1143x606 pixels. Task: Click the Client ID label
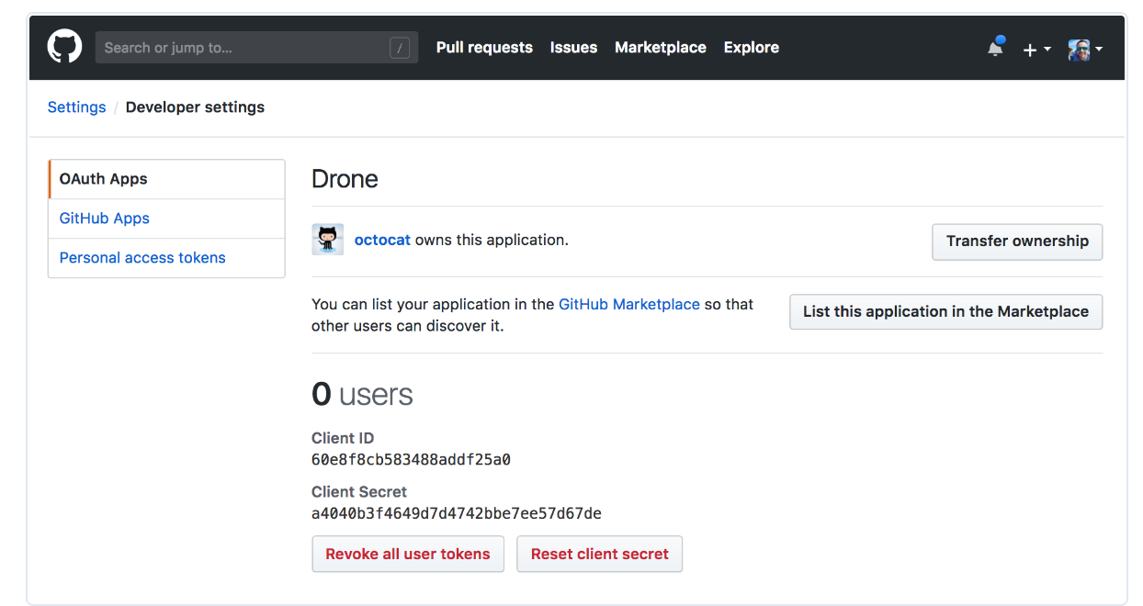click(x=343, y=439)
